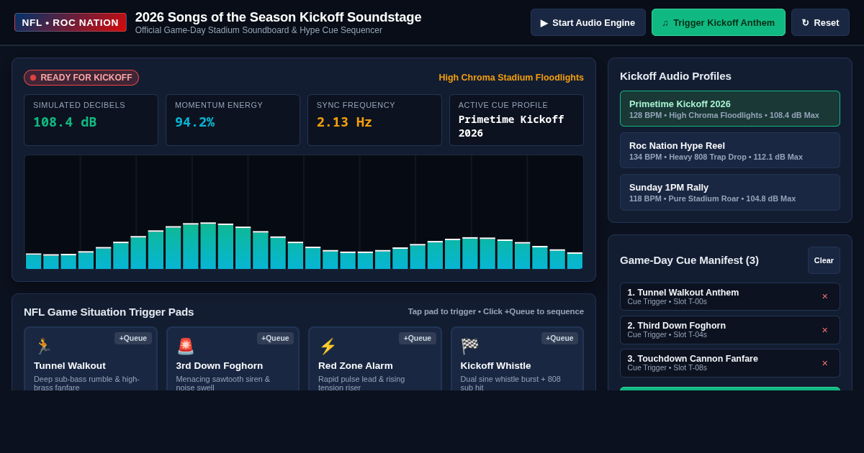Viewport: 864px width, 453px height.
Task: Click the 2026 Songs of the Season title
Action: (x=278, y=17)
